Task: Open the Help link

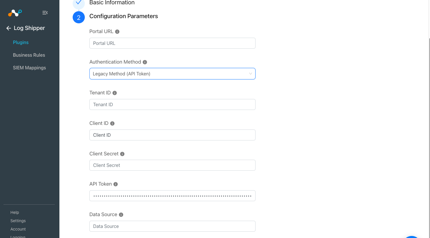Action: 15,212
